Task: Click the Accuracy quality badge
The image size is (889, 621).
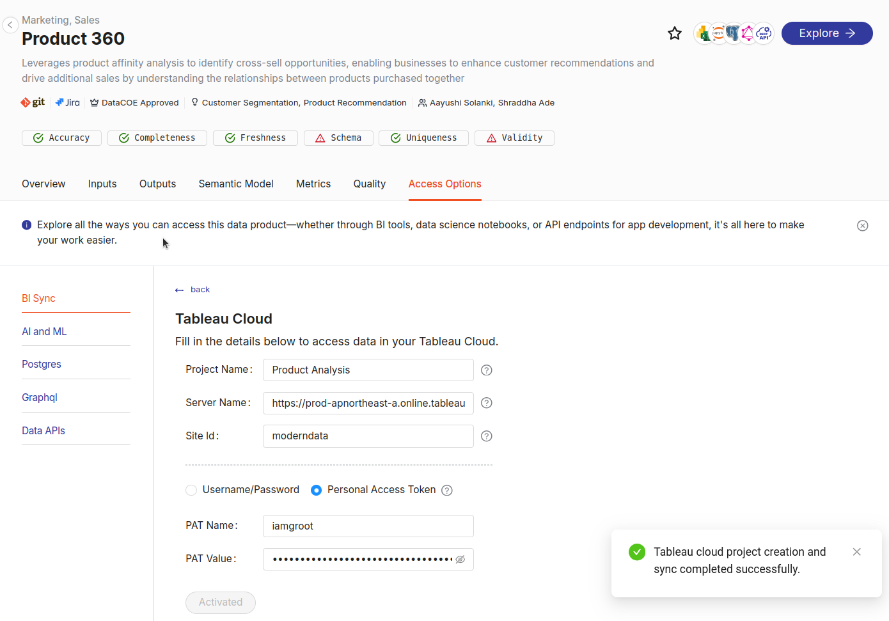Action: (61, 138)
